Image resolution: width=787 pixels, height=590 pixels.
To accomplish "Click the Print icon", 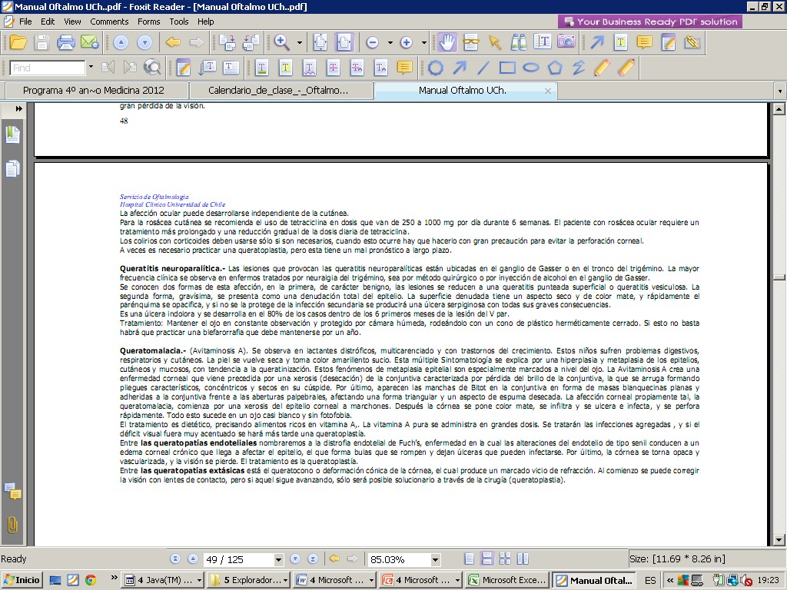I will (x=66, y=42).
